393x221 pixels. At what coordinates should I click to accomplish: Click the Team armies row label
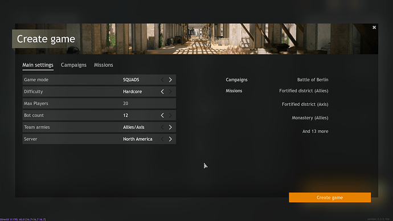tap(37, 127)
